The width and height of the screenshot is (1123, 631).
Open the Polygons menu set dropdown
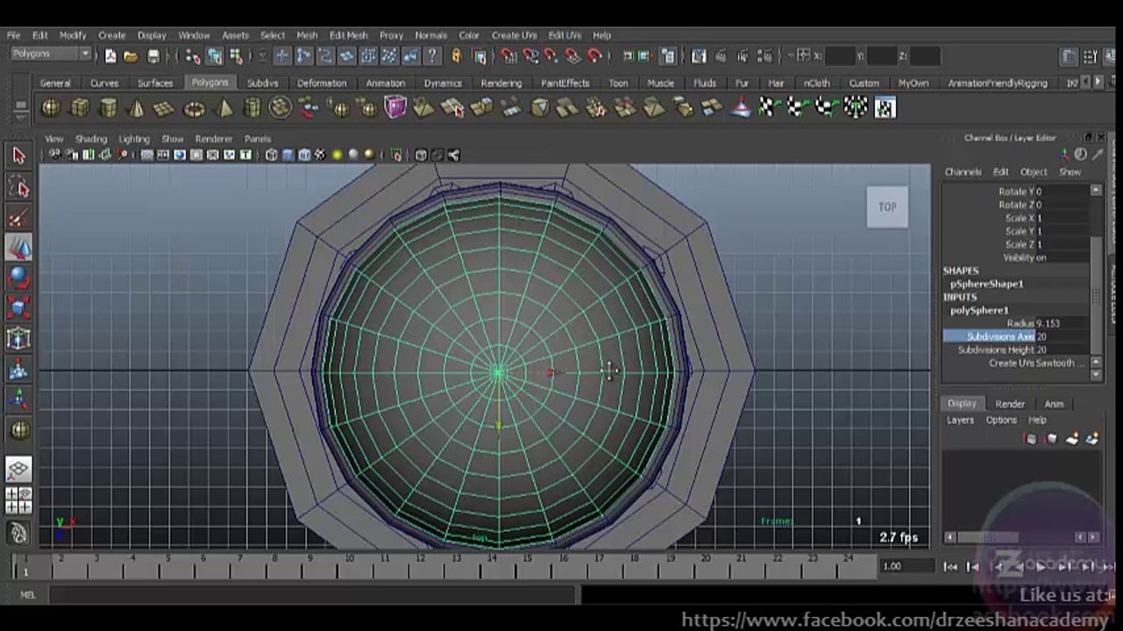tap(49, 54)
